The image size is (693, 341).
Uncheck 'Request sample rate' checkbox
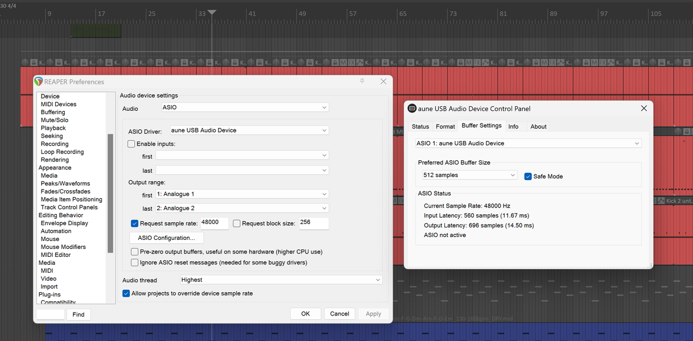[x=135, y=224]
